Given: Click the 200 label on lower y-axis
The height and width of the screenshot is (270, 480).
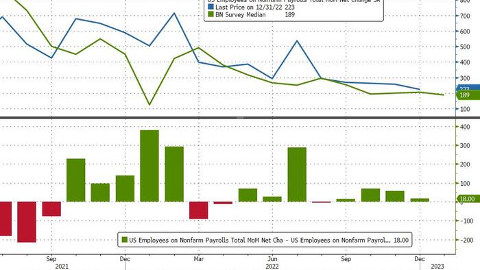Looking at the screenshot, I should [x=464, y=164].
